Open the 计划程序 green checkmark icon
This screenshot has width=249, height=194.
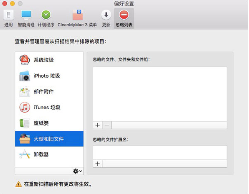[46, 15]
